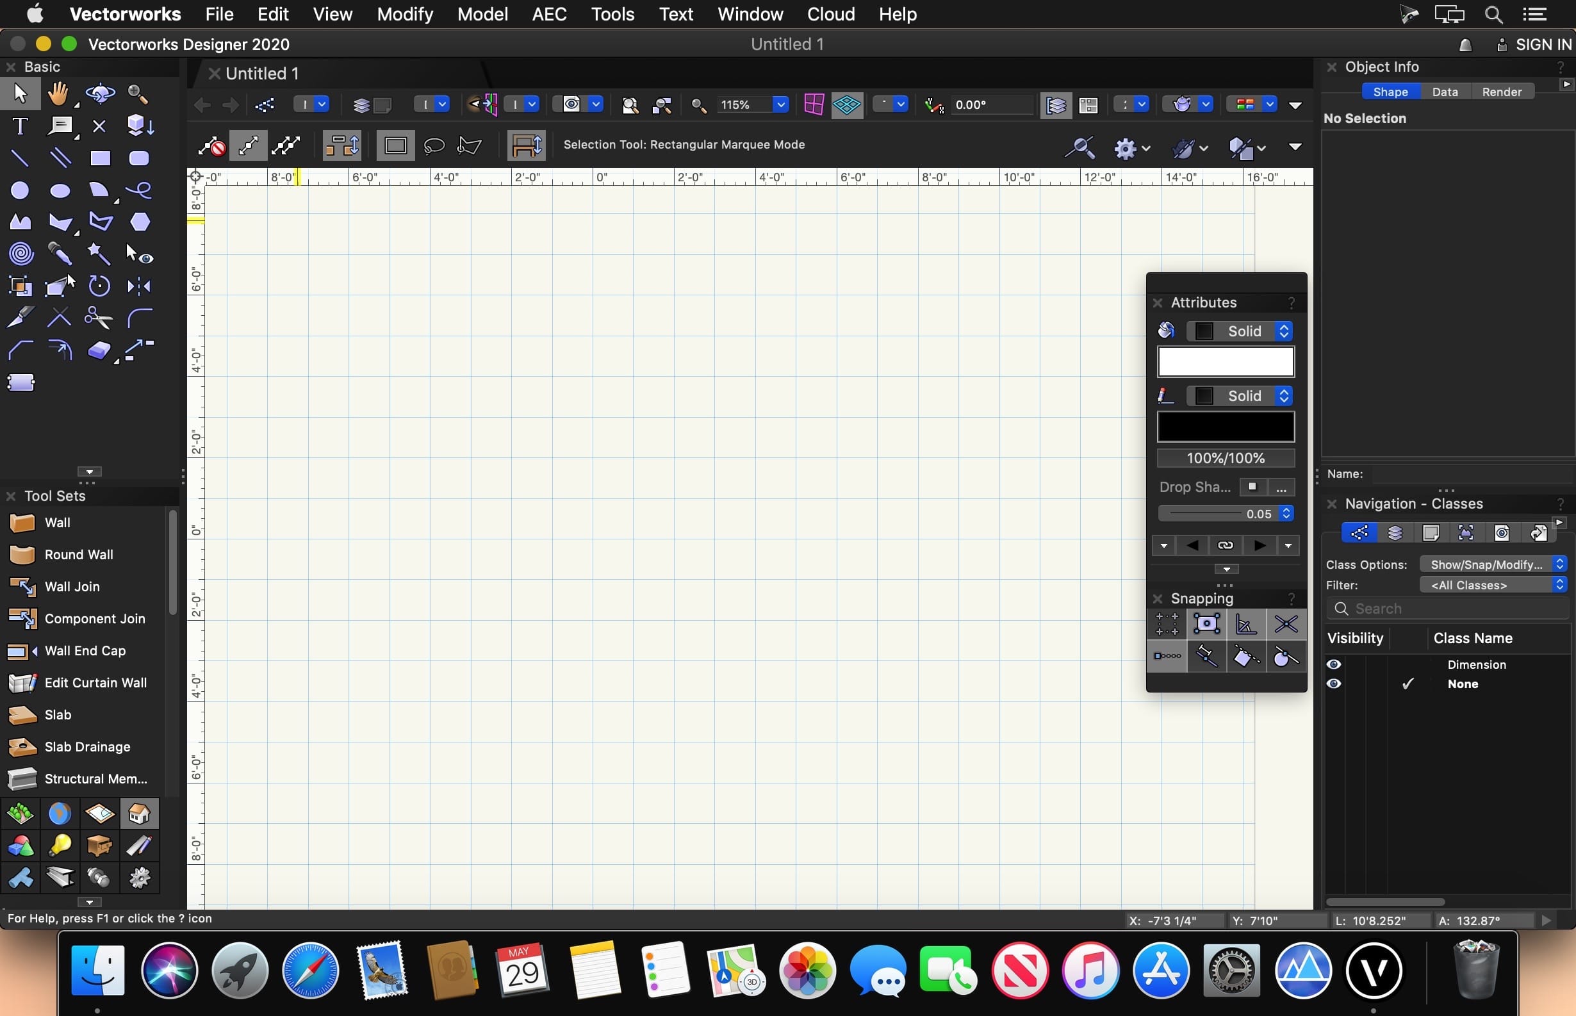Open the Lighting tool set

pos(60,845)
